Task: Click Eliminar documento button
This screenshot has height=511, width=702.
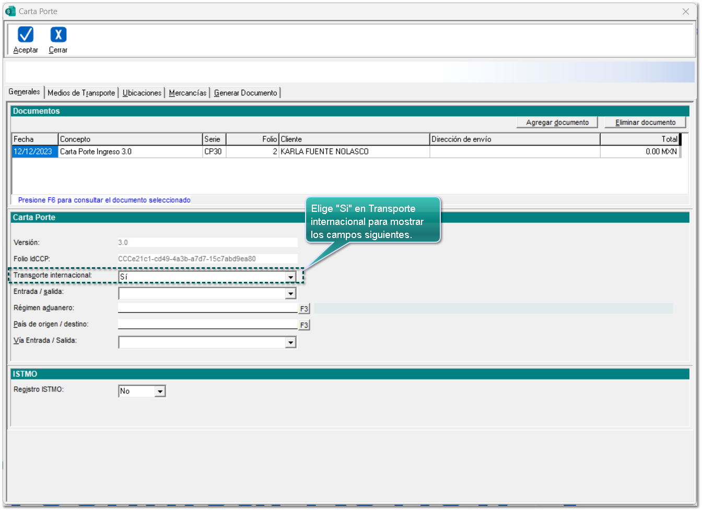Action: point(645,123)
